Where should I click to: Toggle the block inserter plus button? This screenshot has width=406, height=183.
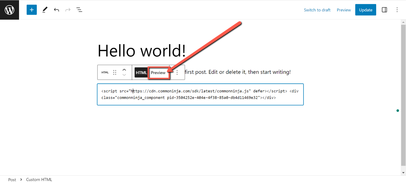(32, 10)
